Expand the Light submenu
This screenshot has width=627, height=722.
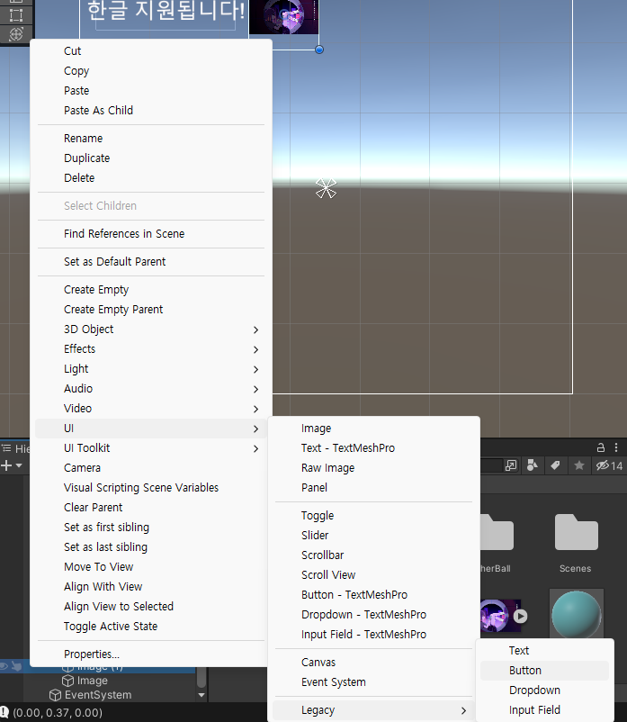(151, 369)
